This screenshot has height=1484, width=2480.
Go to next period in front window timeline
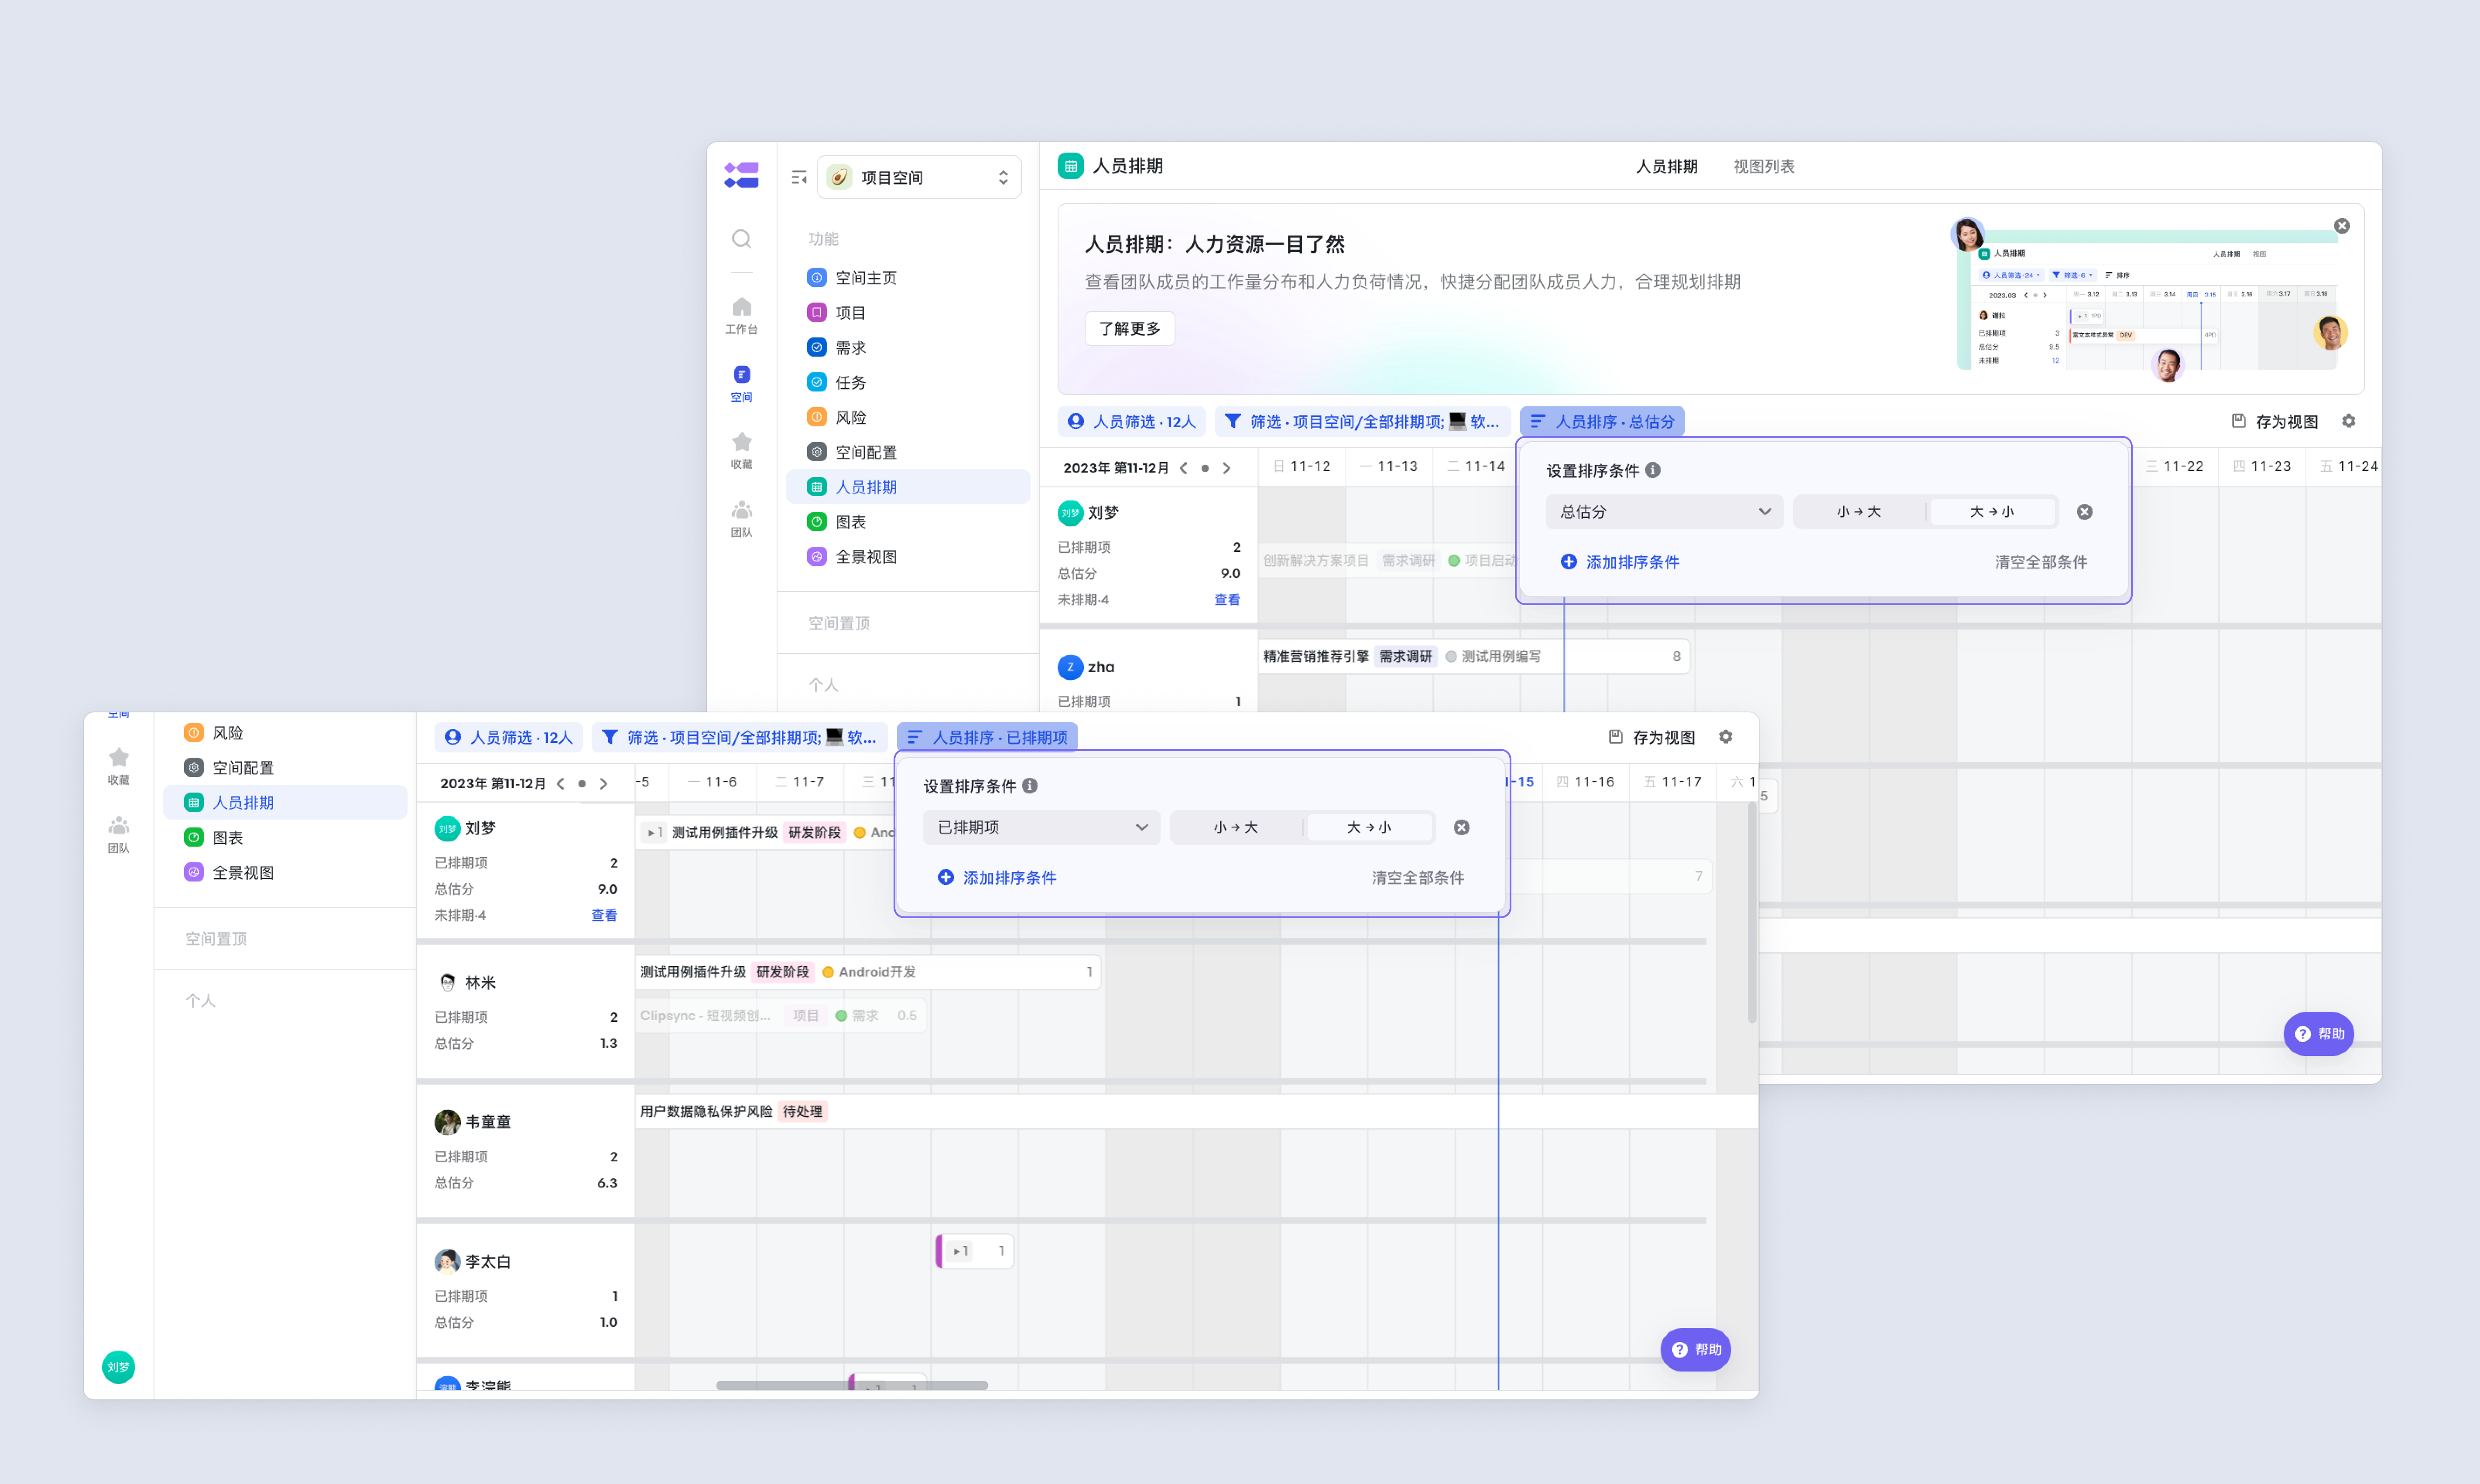pos(603,784)
